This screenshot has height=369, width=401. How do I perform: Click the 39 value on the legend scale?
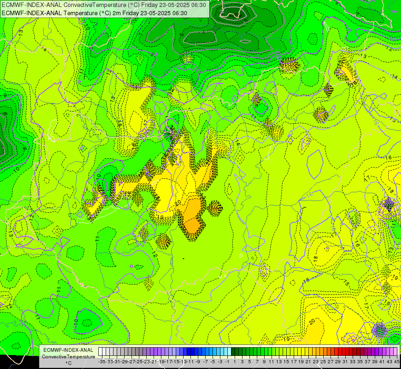(x=375, y=362)
